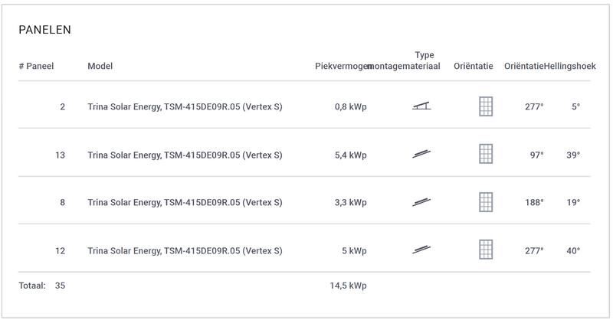The width and height of the screenshot is (613, 320).
Task: Click the 188° orientation value
Action: click(x=534, y=202)
